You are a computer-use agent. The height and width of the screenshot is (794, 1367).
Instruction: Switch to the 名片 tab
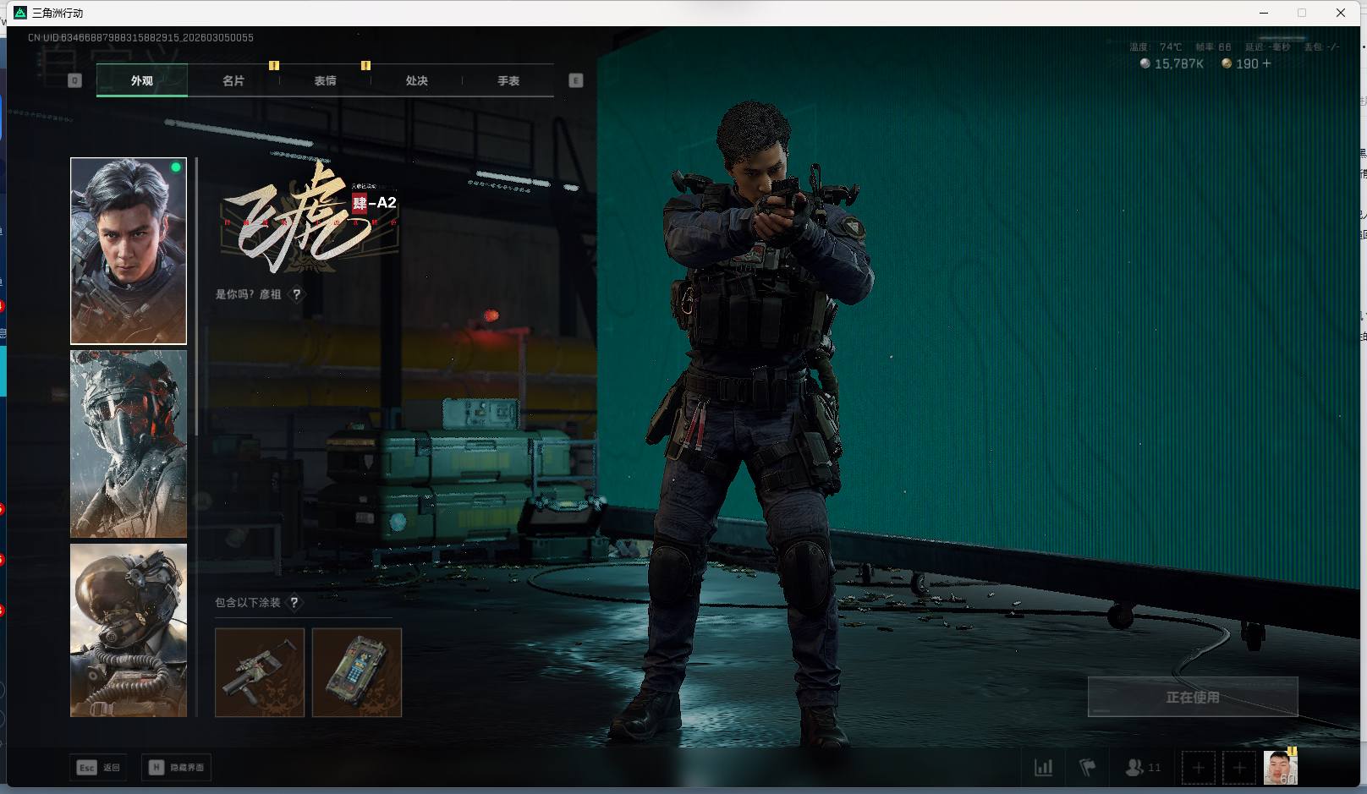(233, 81)
